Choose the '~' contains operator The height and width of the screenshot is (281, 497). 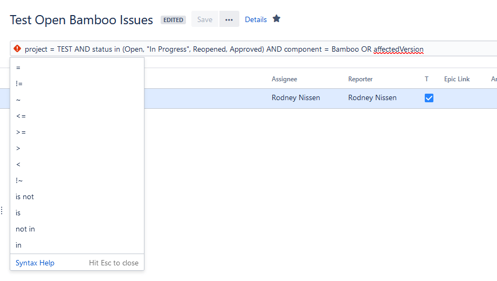(18, 100)
